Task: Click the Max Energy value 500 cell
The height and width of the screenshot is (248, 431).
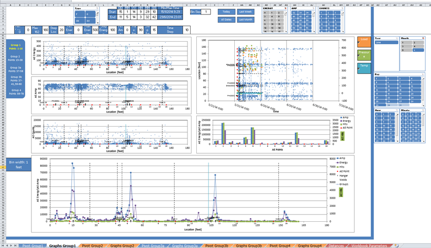Action: tap(95, 30)
